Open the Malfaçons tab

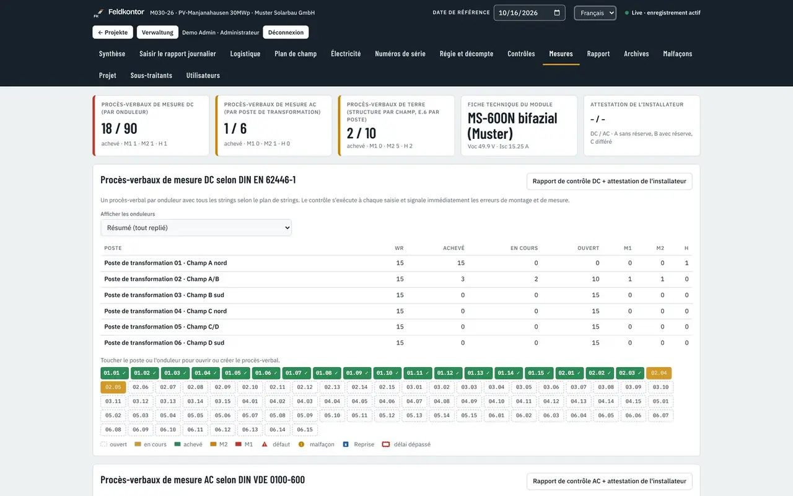tap(678, 54)
